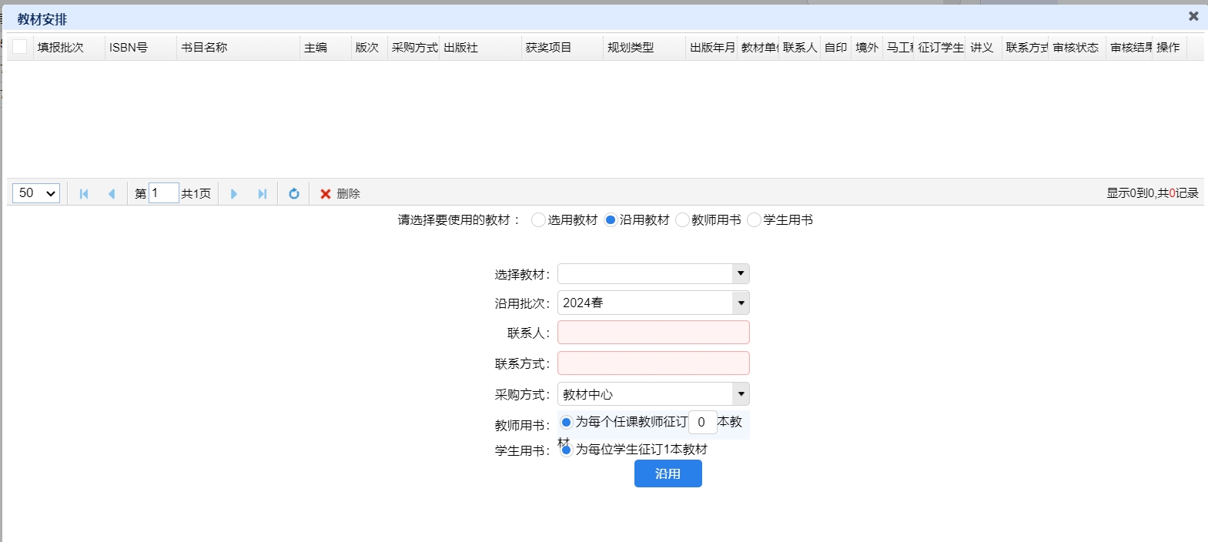Go to first page of records

point(84,194)
